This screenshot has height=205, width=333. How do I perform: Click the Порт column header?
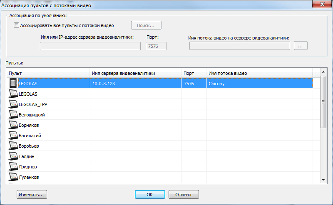(194, 73)
